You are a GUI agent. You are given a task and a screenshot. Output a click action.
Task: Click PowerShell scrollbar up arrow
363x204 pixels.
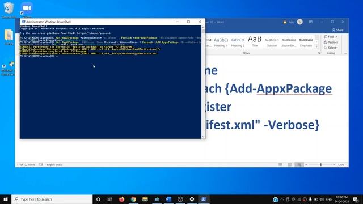(x=203, y=27)
